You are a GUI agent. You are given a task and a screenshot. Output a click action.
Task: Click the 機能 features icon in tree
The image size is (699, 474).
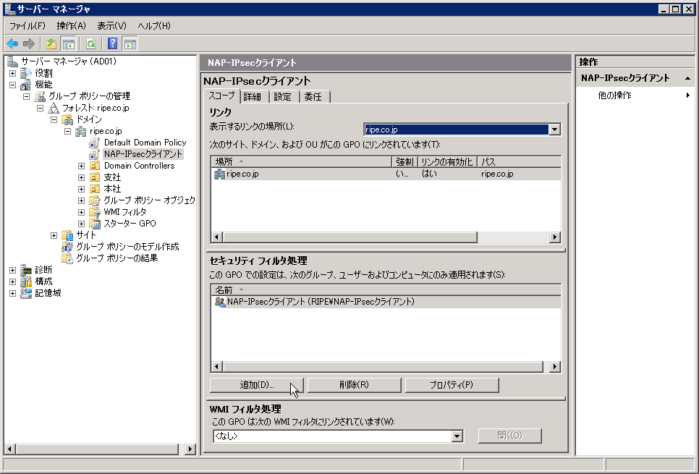26,85
